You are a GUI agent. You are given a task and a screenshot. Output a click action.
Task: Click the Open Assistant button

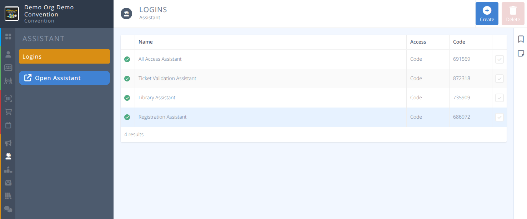(x=64, y=78)
